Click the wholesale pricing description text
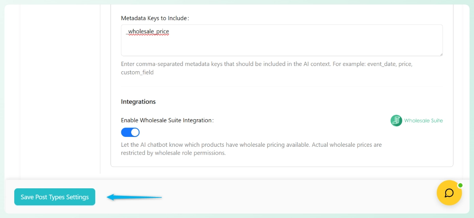Image resolution: width=474 pixels, height=218 pixels. tap(251, 145)
